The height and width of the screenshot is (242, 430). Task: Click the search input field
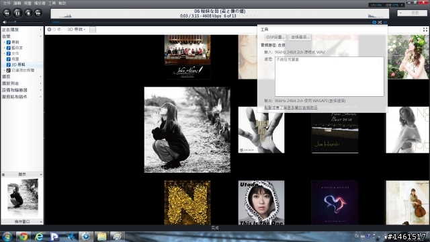[x=411, y=13]
